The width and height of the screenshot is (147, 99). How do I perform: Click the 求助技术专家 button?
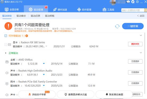click(37, 94)
